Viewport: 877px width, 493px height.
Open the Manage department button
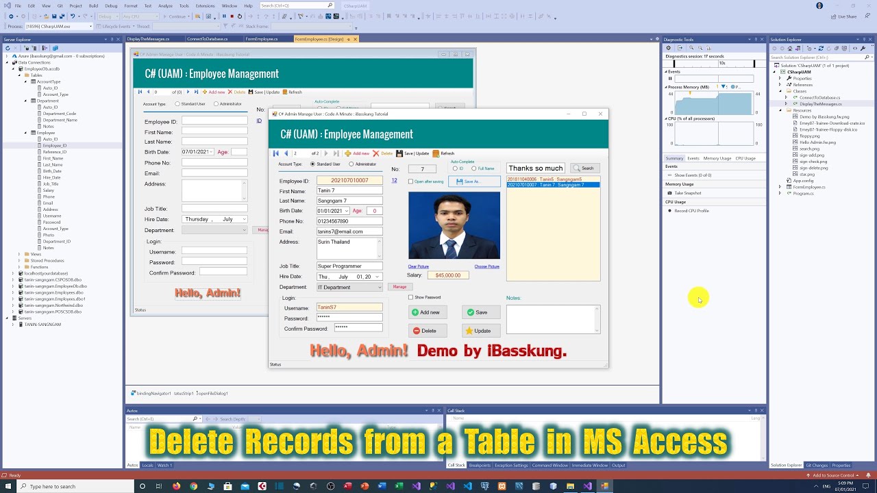[399, 287]
